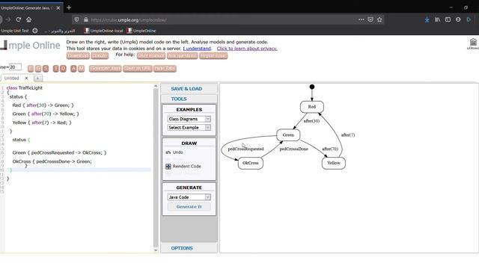
Task: Click after(70) transition label
Action: point(330,149)
